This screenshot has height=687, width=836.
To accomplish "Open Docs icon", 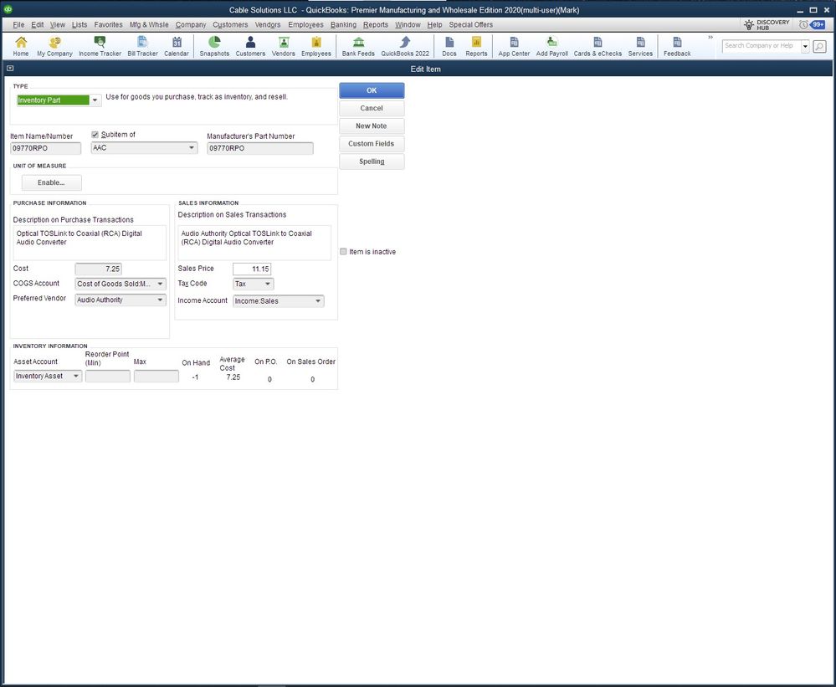I will point(449,46).
